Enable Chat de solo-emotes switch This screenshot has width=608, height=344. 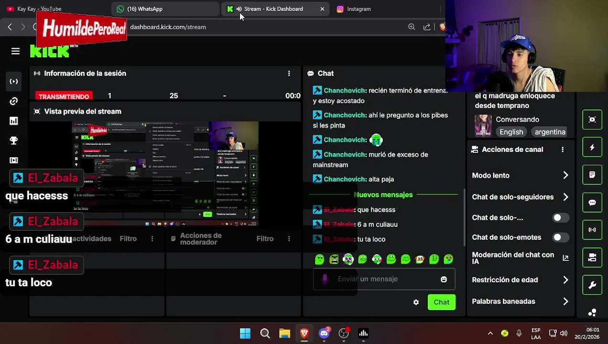pos(560,237)
